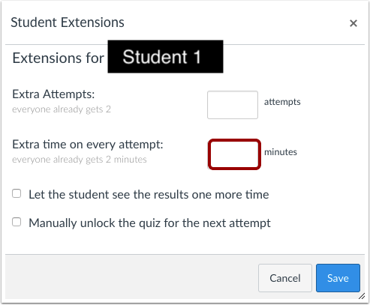The image size is (370, 305).
Task: Click the Extra Attempts input box
Action: tap(233, 105)
